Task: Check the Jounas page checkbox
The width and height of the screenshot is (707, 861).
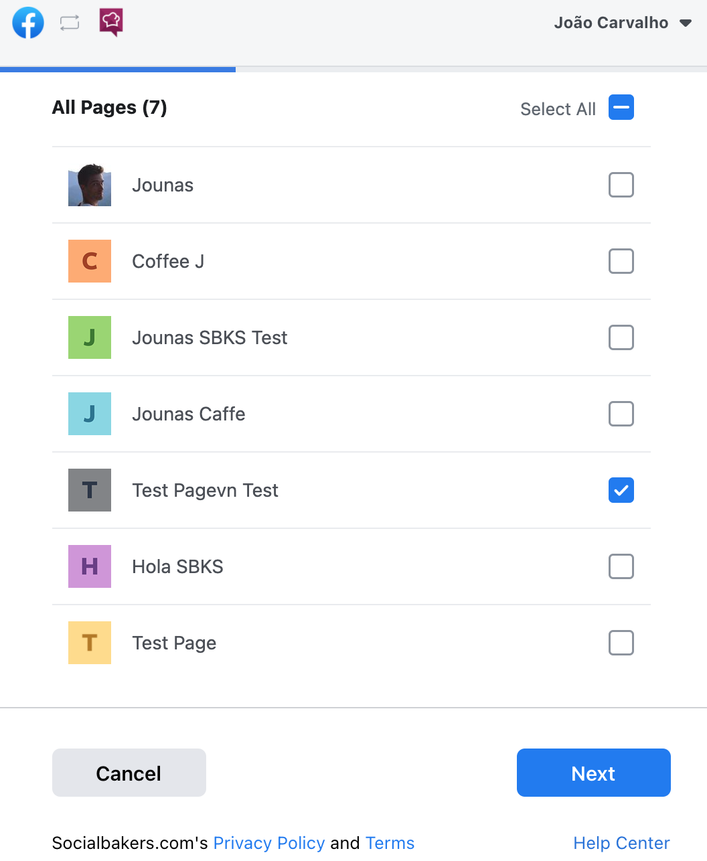Action: coord(621,185)
